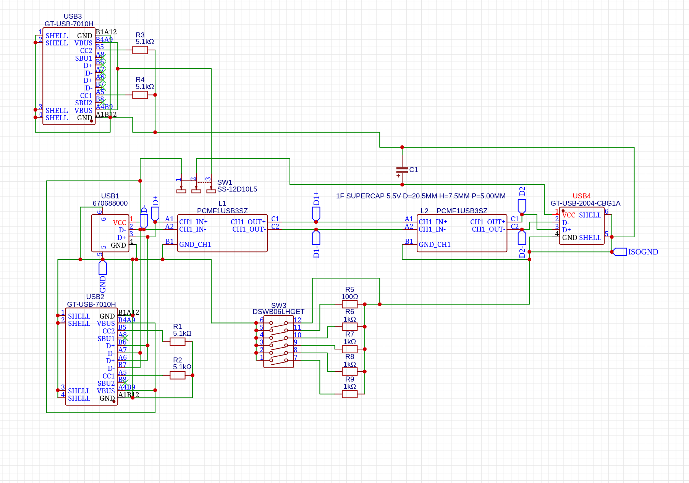Image resolution: width=689 pixels, height=483 pixels.
Task: Click the SS-12D10L5 part label
Action: tap(237, 189)
